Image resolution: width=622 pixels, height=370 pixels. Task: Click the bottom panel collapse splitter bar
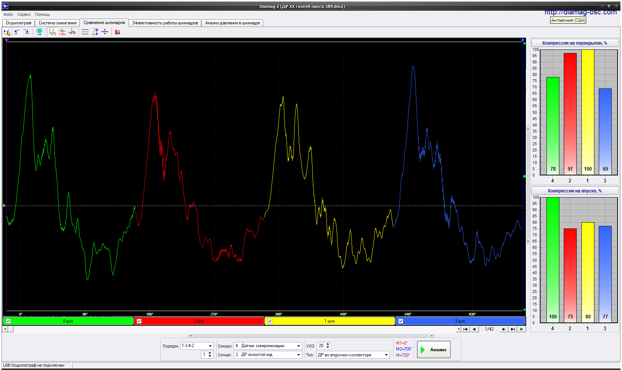pyautogui.click(x=311, y=336)
